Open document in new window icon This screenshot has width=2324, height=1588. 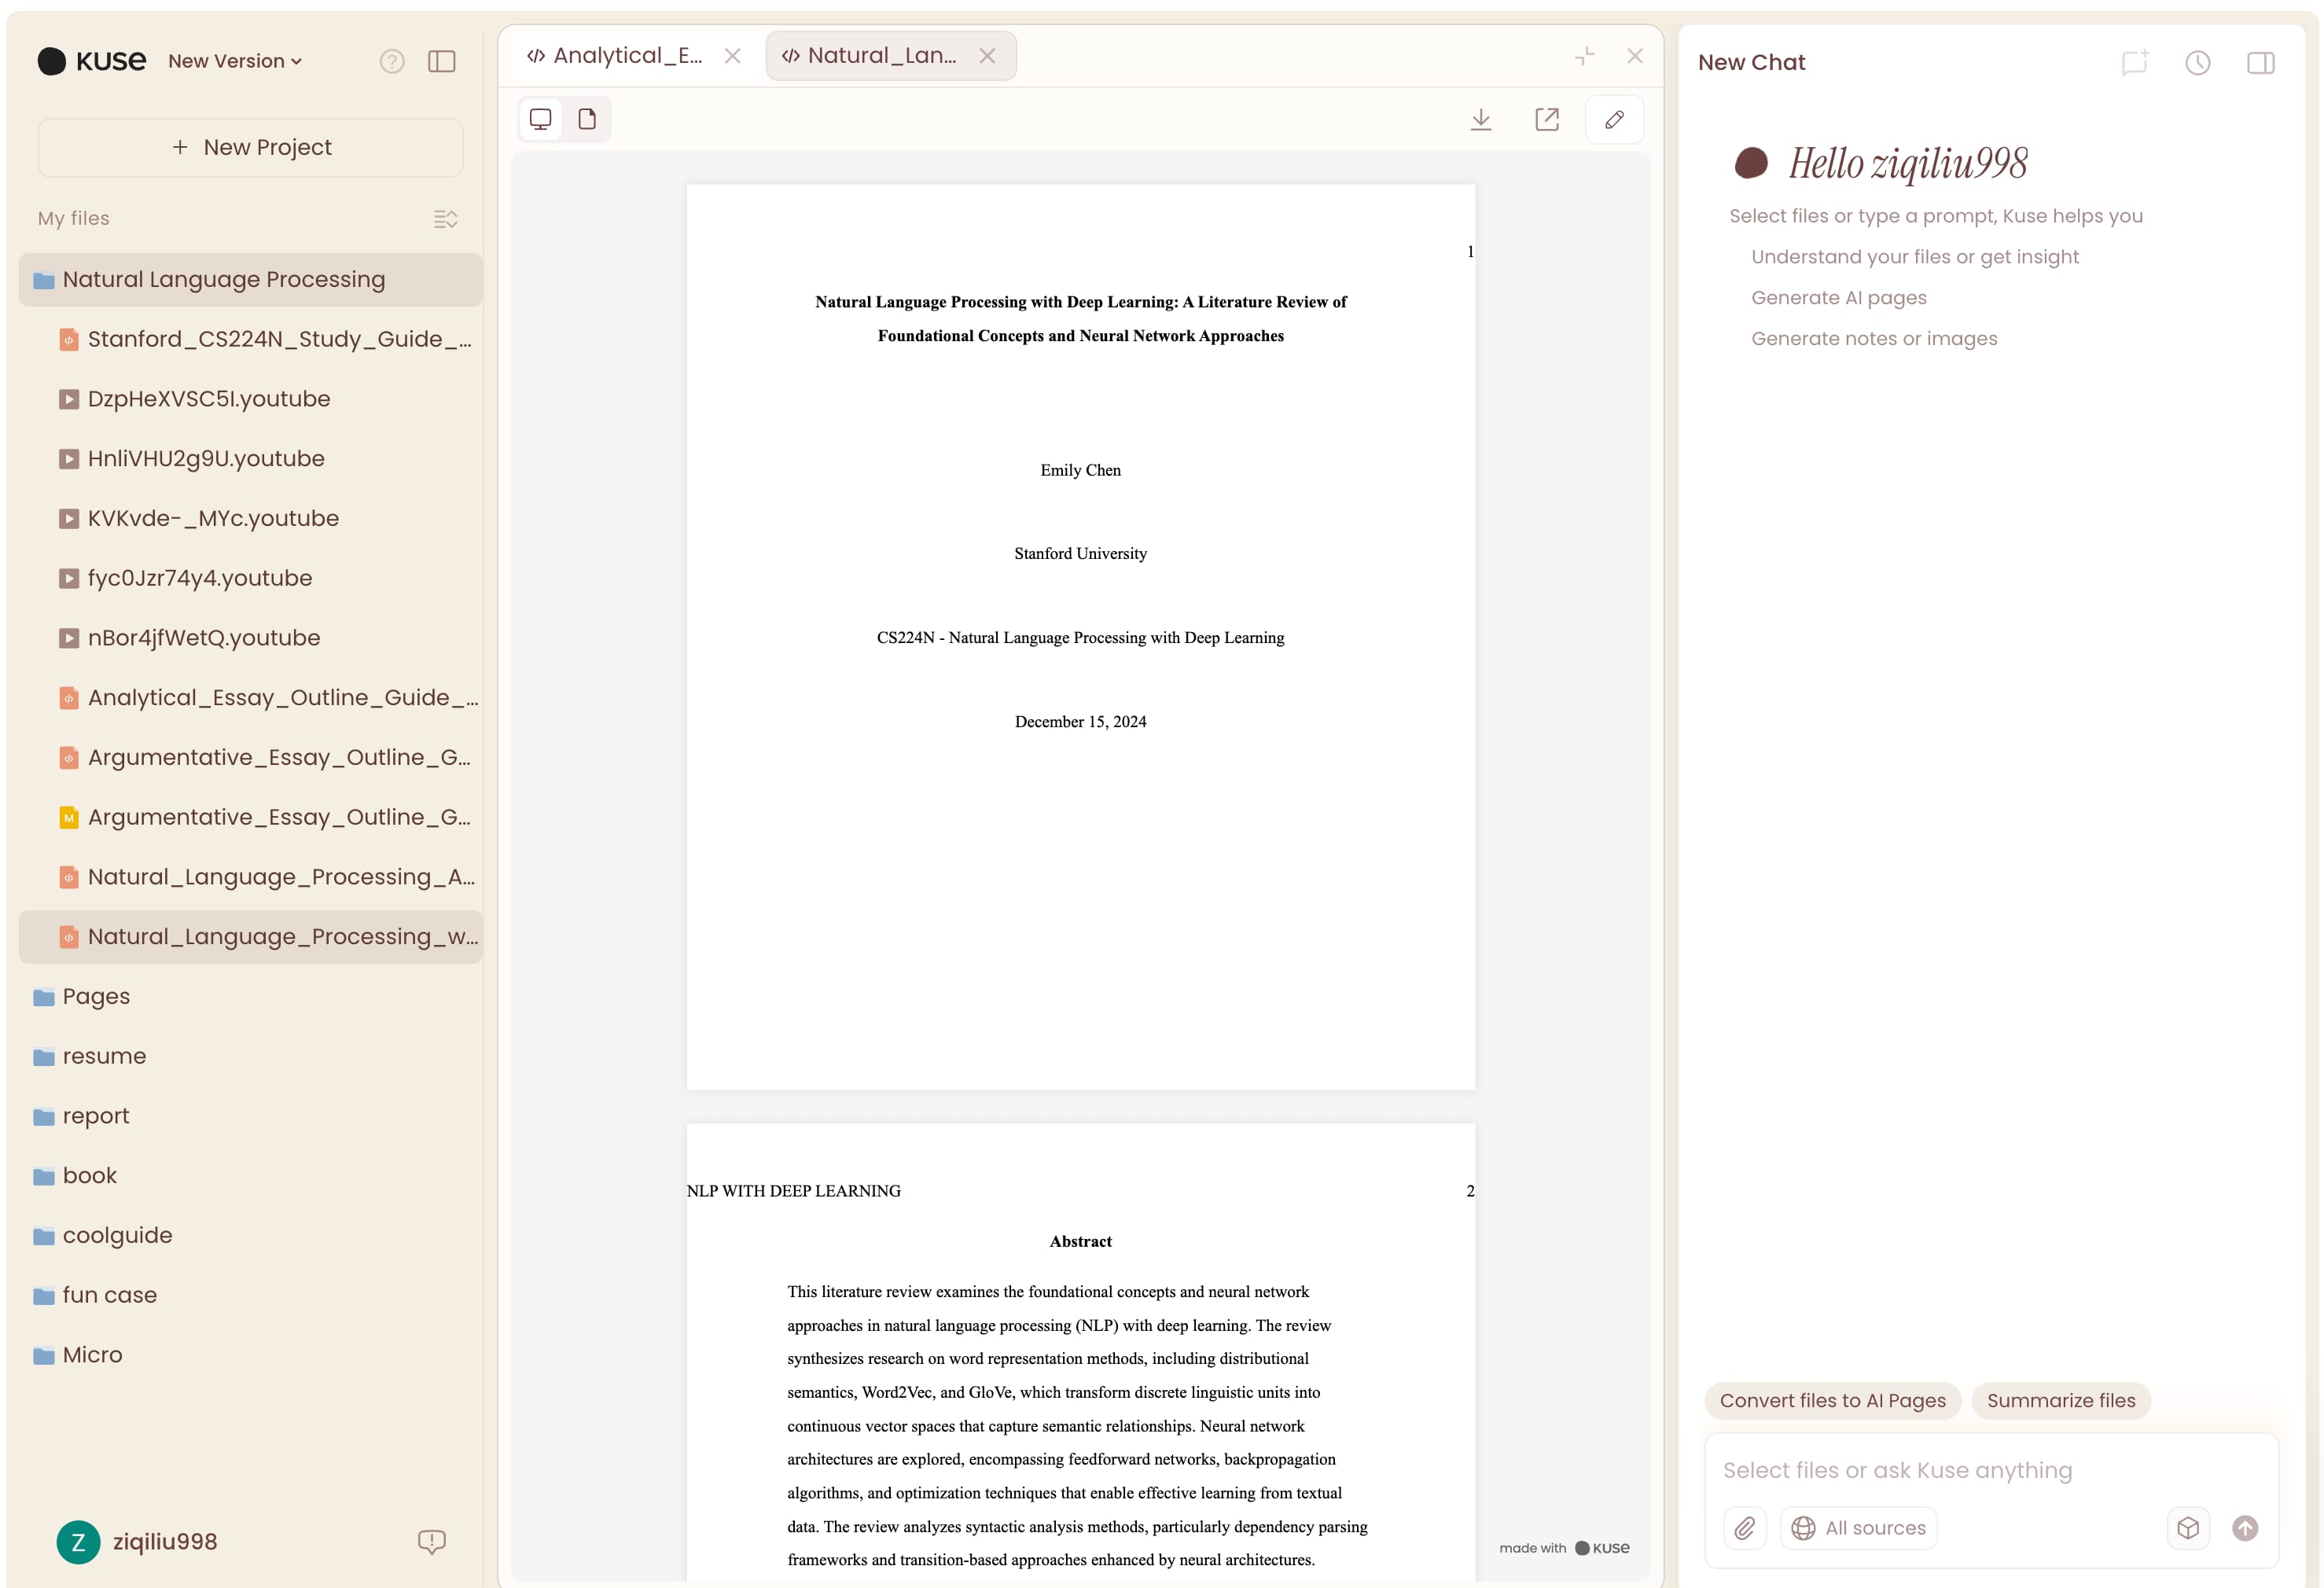coord(1547,120)
